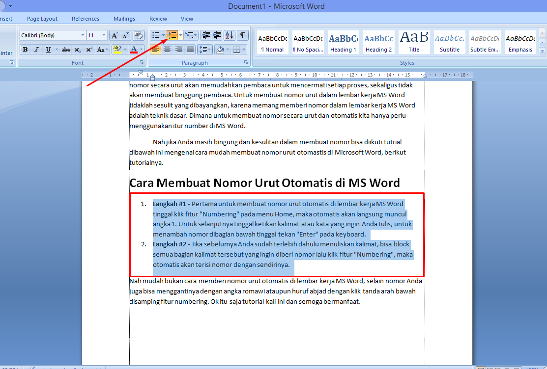Open the Calibri (Body) font name dropdown
Image resolution: width=547 pixels, height=369 pixels.
tap(83, 35)
